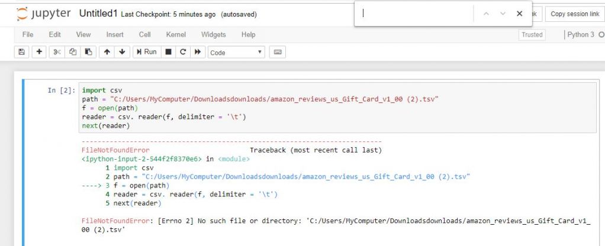Image resolution: width=605 pixels, height=246 pixels.
Task: Open the Kernel menu
Action: click(x=176, y=35)
